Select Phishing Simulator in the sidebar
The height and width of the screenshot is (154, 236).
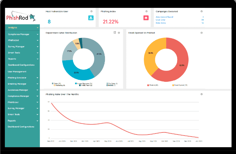[18, 78]
